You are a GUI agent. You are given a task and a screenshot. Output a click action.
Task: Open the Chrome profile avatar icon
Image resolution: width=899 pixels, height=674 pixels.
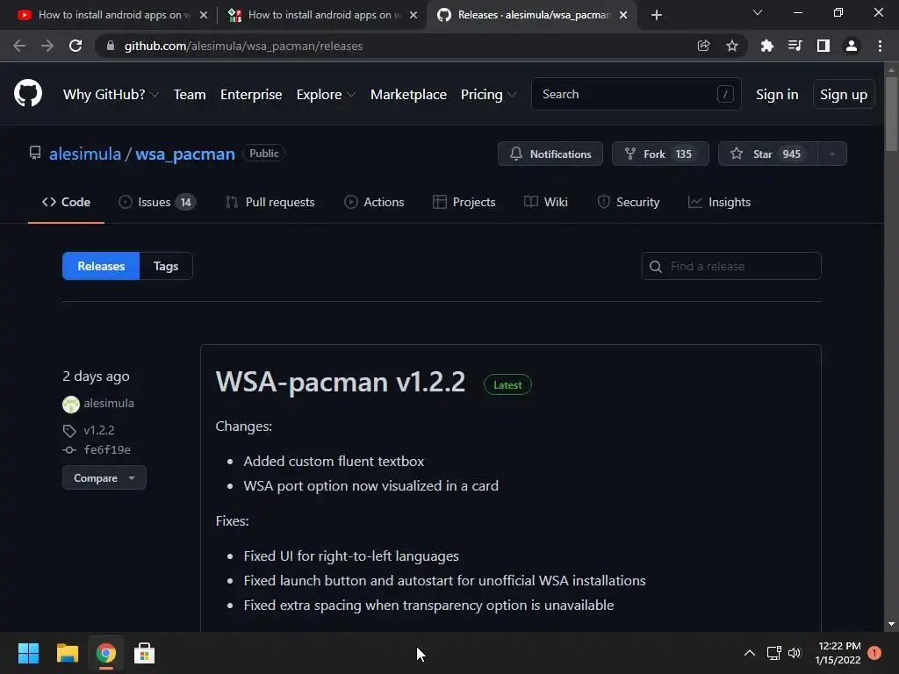click(x=852, y=46)
